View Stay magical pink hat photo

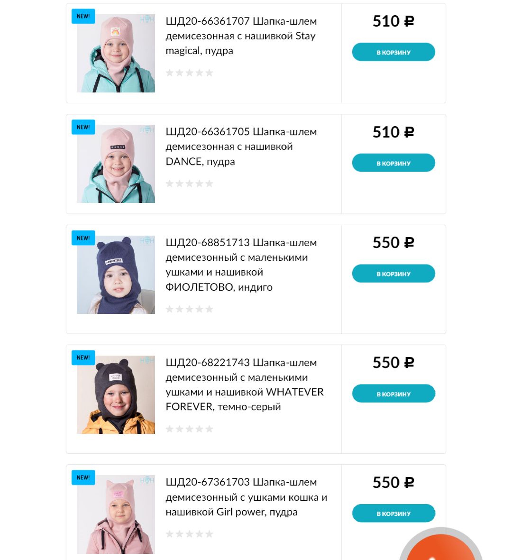tap(116, 53)
